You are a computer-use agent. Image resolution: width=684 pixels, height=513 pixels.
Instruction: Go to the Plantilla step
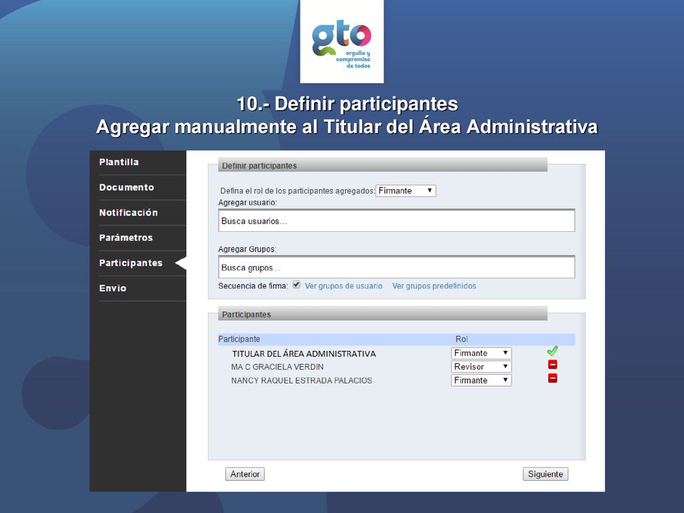tap(119, 162)
